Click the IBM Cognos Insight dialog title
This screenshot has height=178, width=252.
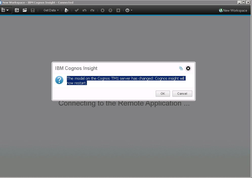(x=76, y=68)
